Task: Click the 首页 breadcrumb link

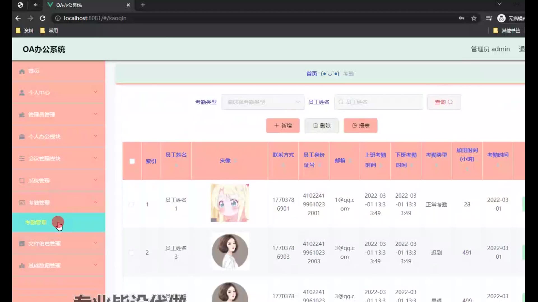Action: 312,74
